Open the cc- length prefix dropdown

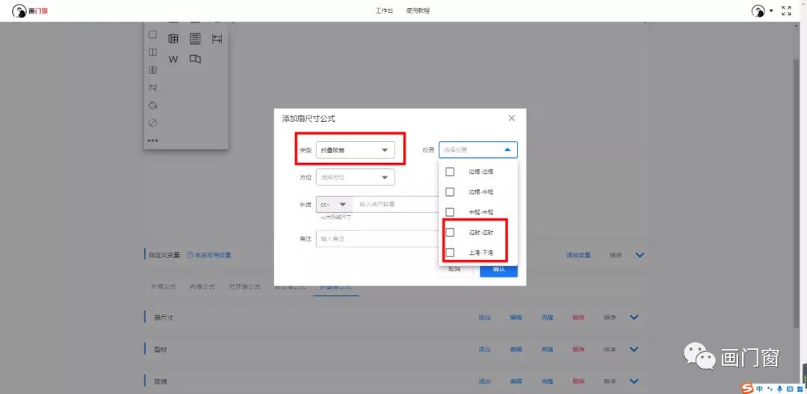[x=335, y=204]
